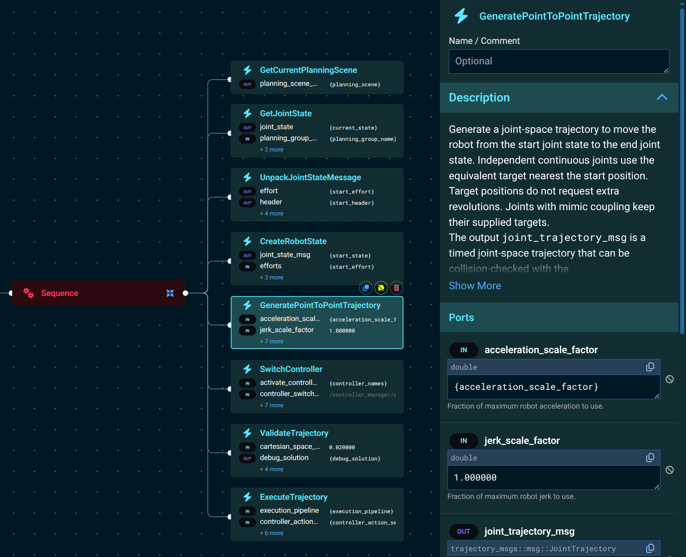The height and width of the screenshot is (557, 686).
Task: Expand '+ 7 more' ports on SwitchController
Action: tap(272, 405)
